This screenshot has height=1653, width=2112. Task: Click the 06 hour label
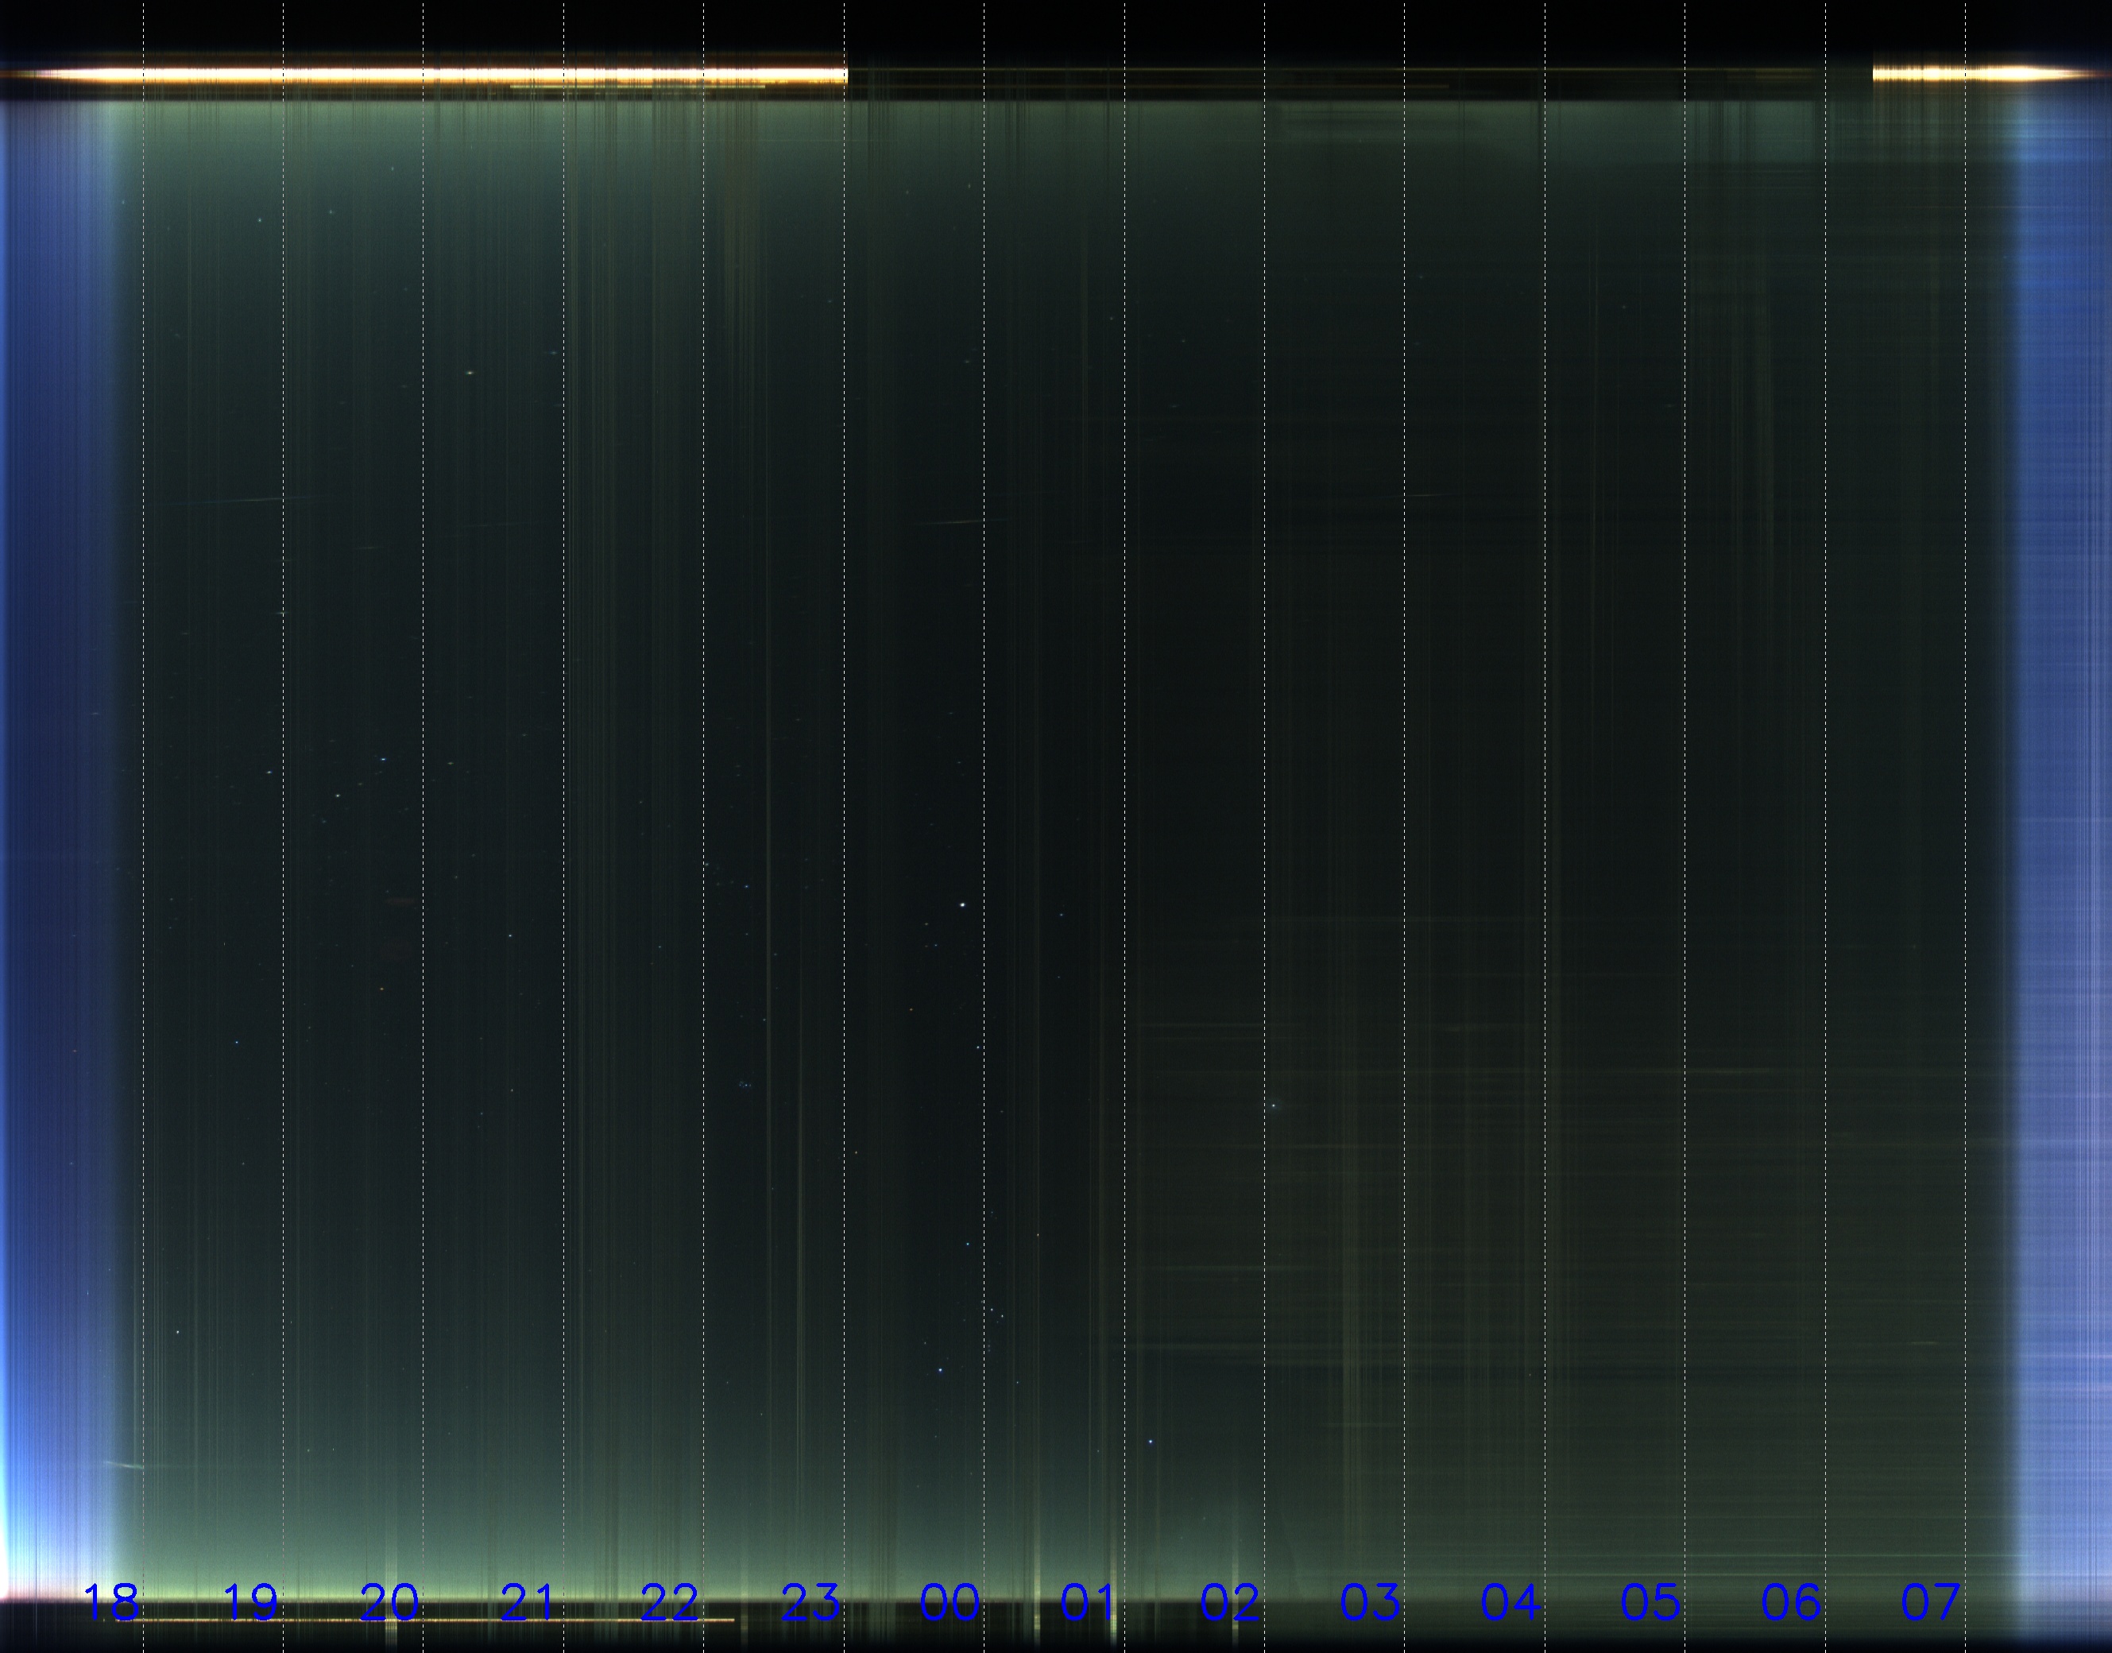1791,1601
